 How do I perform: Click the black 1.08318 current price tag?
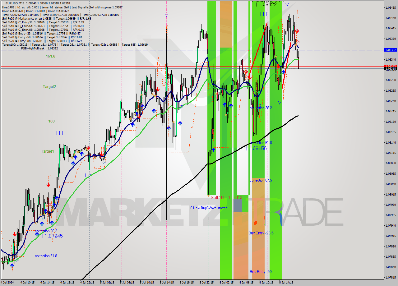(x=390, y=69)
